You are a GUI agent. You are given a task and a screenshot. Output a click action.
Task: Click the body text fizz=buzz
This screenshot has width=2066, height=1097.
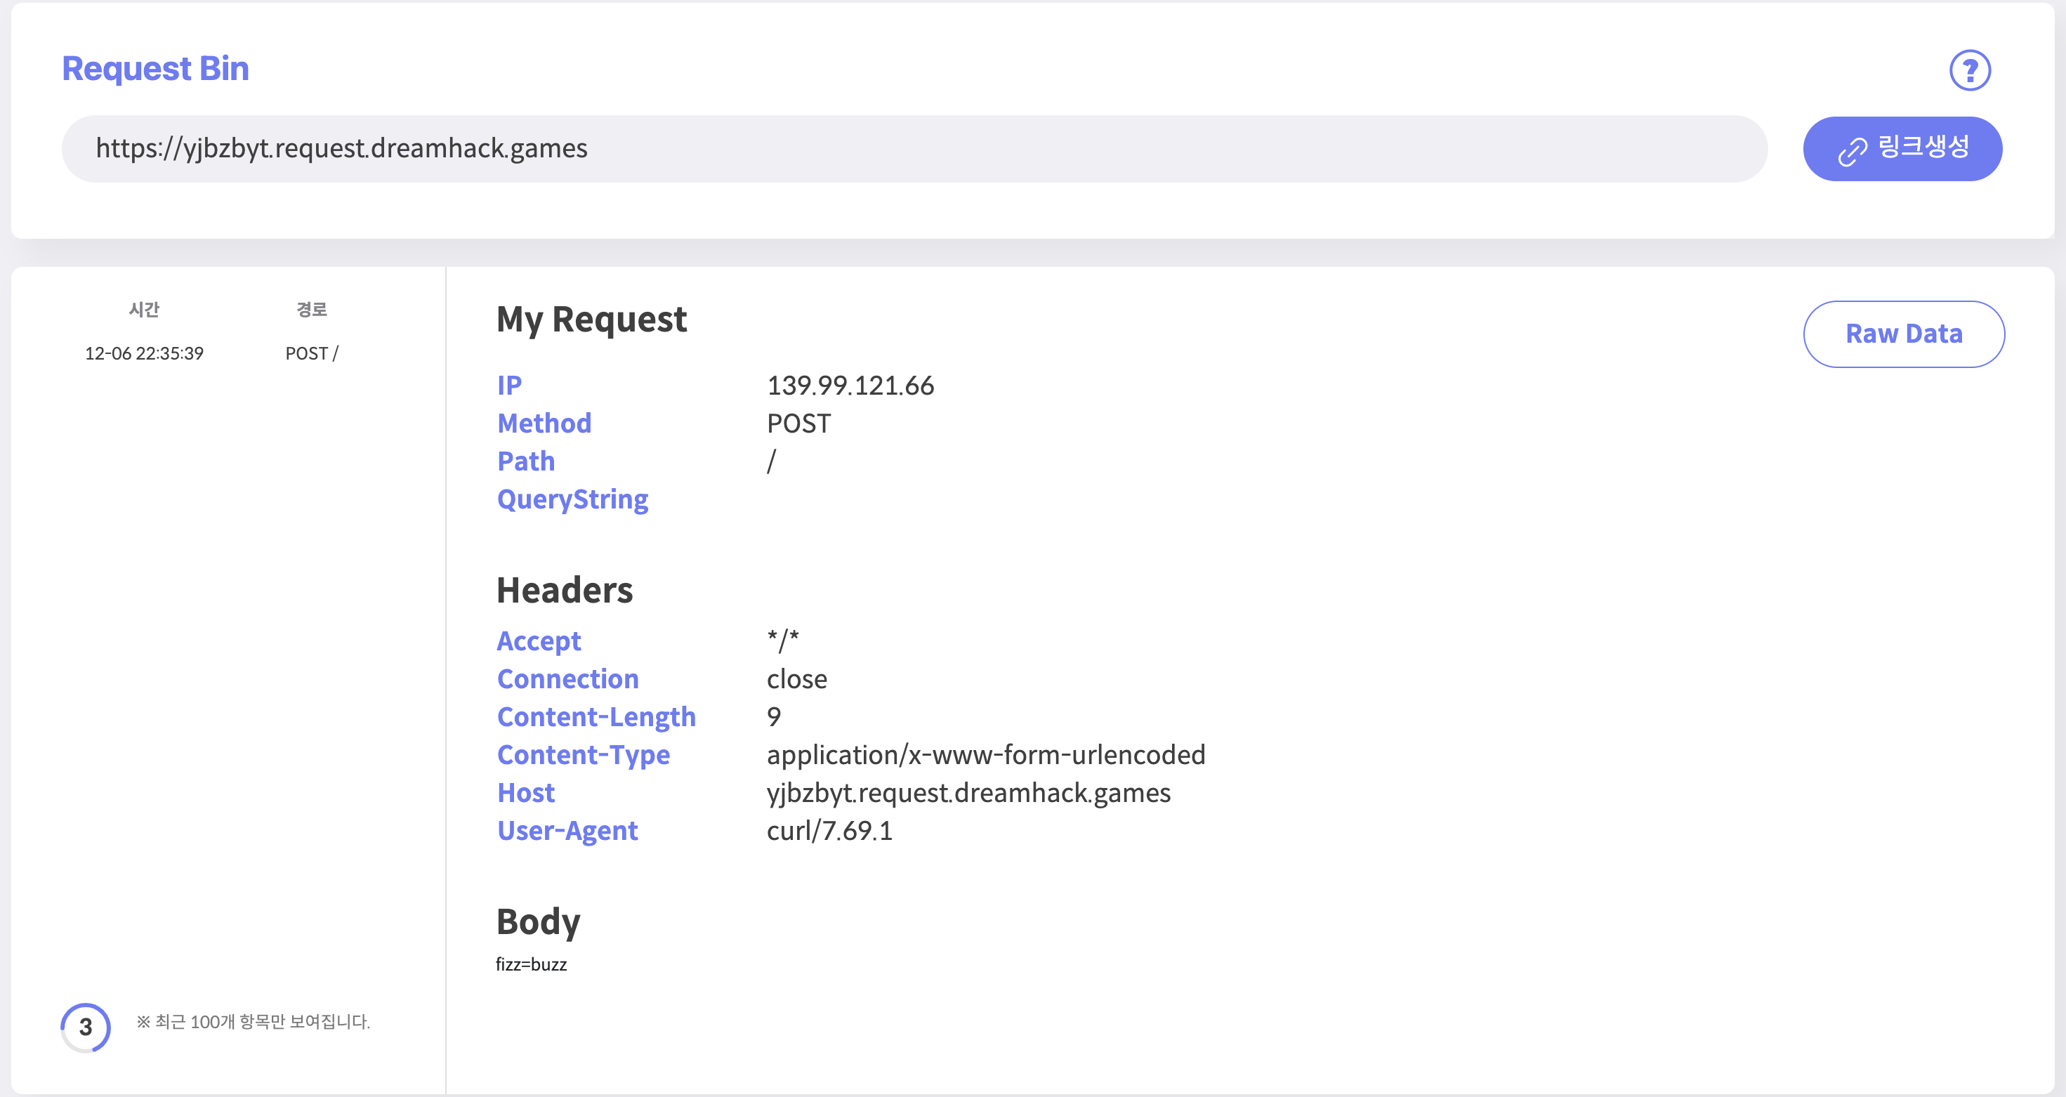pyautogui.click(x=531, y=965)
